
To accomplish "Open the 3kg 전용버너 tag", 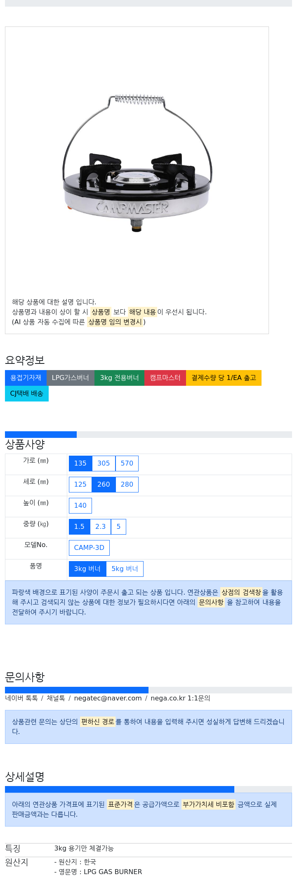I will tap(120, 378).
